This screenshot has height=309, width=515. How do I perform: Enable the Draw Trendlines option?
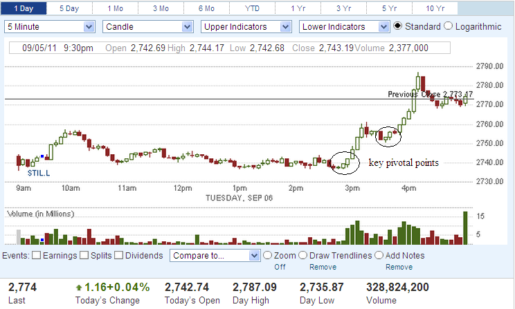[303, 255]
